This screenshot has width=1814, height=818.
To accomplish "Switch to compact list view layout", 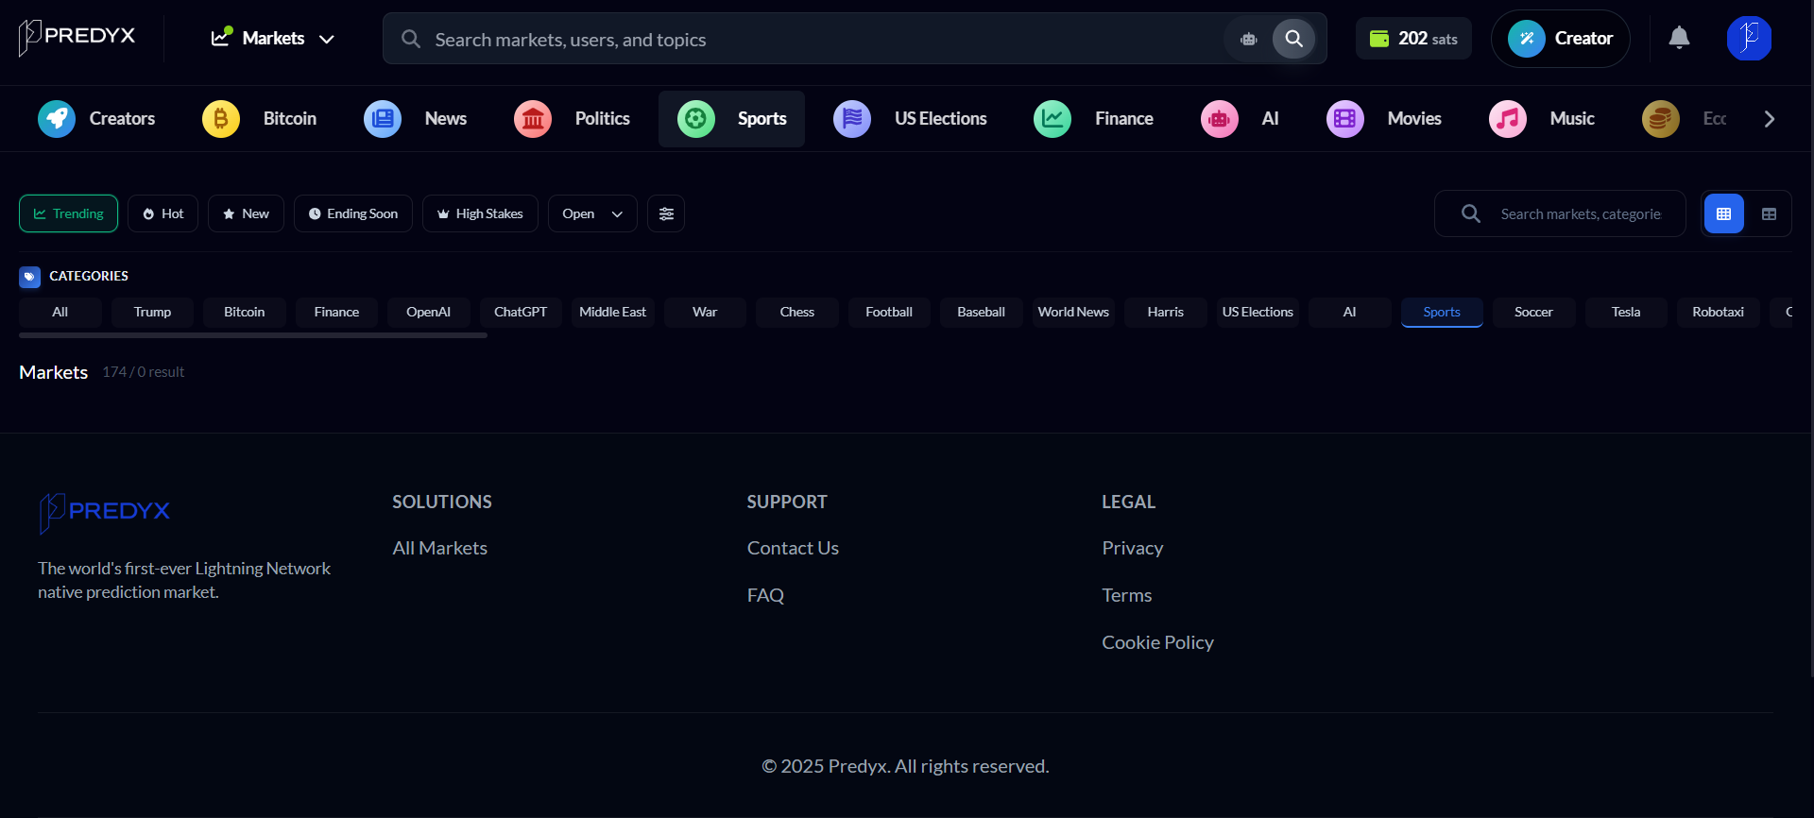I will click(x=1769, y=213).
